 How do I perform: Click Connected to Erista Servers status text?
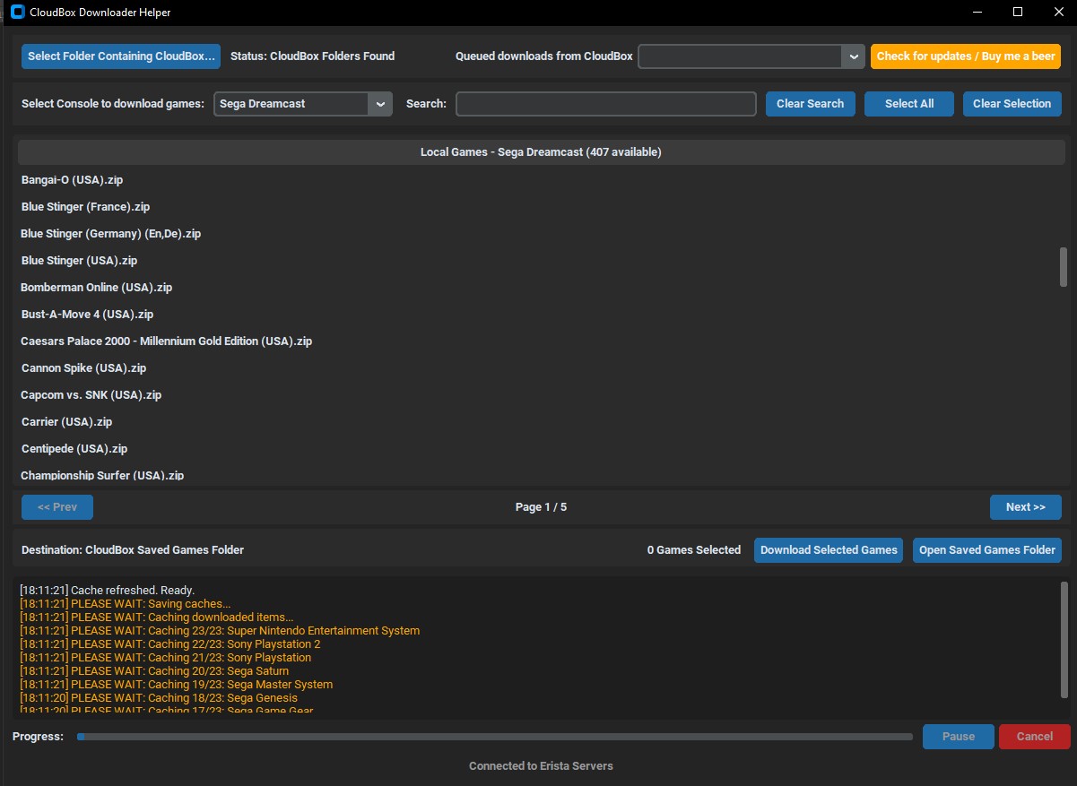click(x=541, y=766)
